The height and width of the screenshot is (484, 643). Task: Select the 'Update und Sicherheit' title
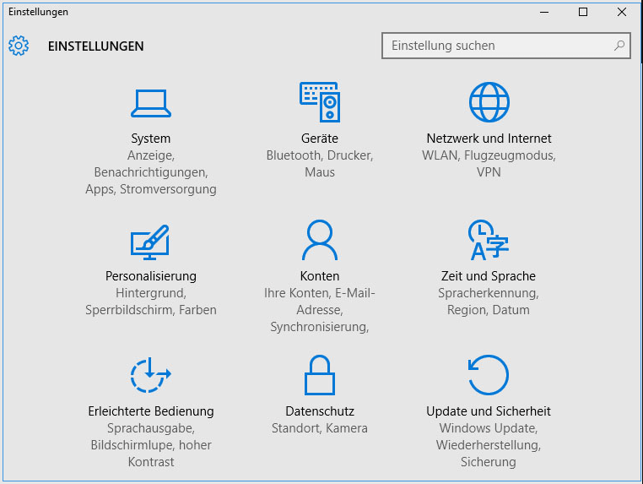(x=489, y=411)
